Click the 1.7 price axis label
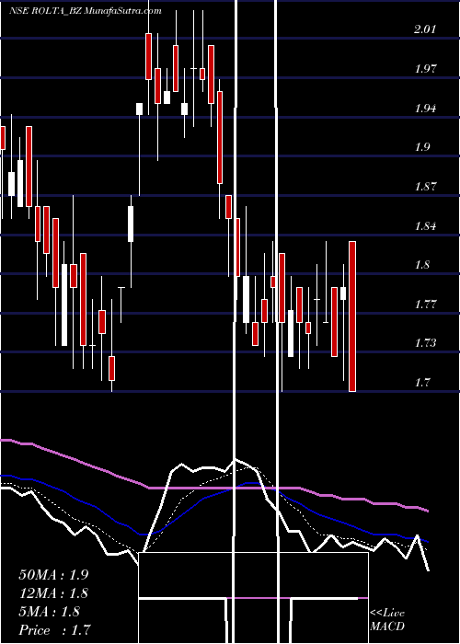 422,383
